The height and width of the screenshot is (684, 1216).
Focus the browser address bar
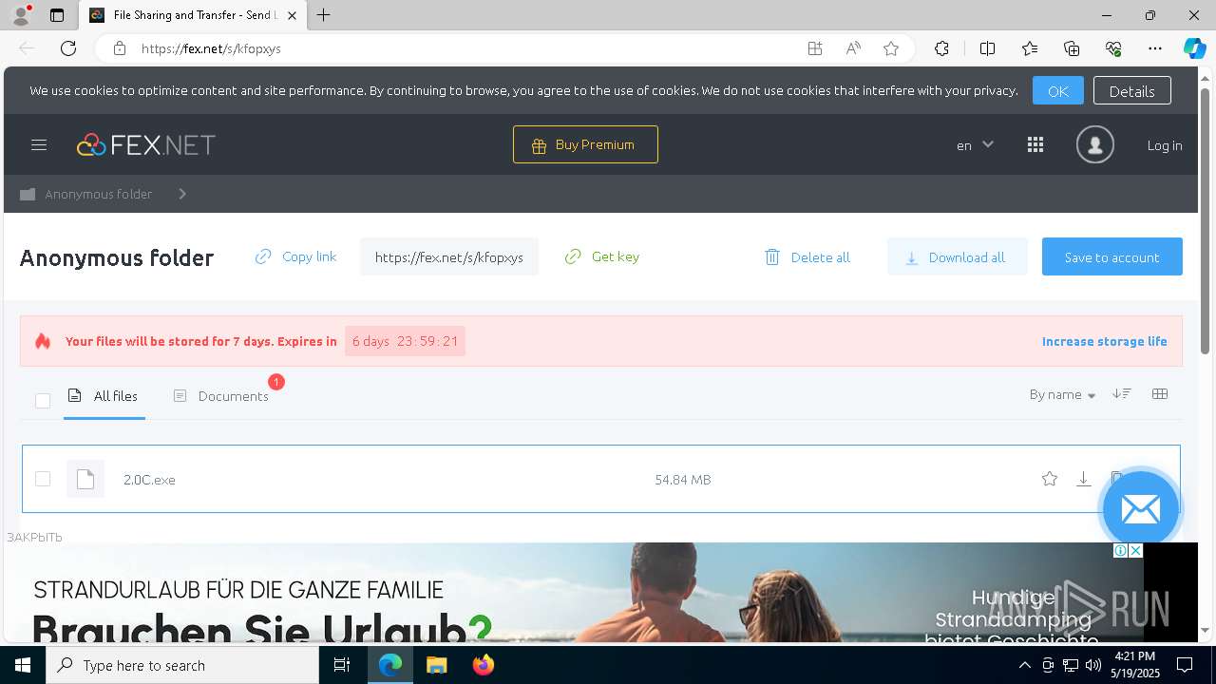click(465, 48)
